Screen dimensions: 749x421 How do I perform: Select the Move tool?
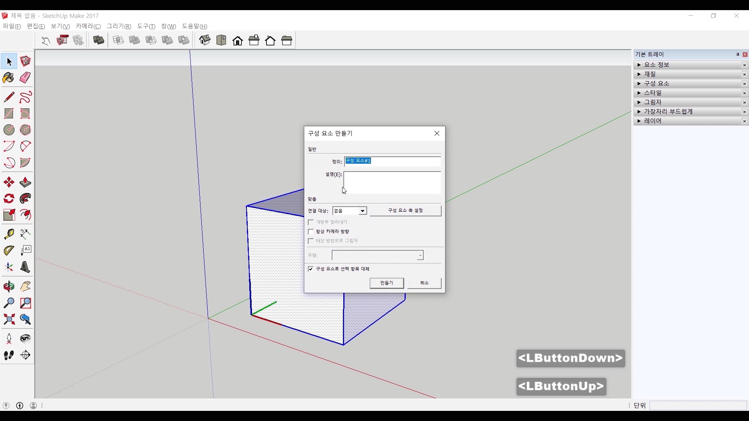9,182
